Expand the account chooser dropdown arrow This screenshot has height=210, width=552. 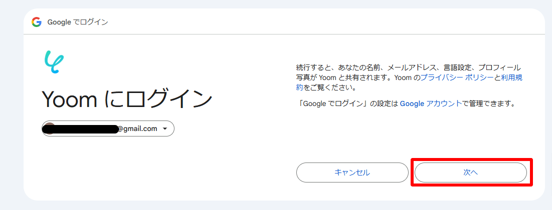click(x=164, y=129)
